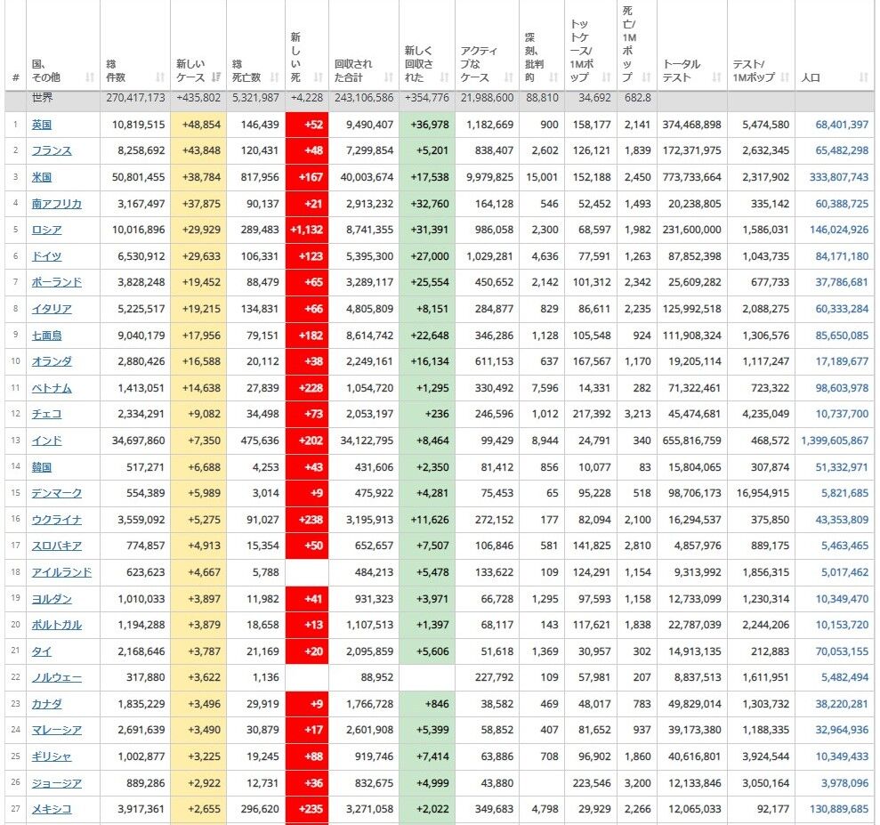Click US population link 333,807,743

[x=839, y=177]
